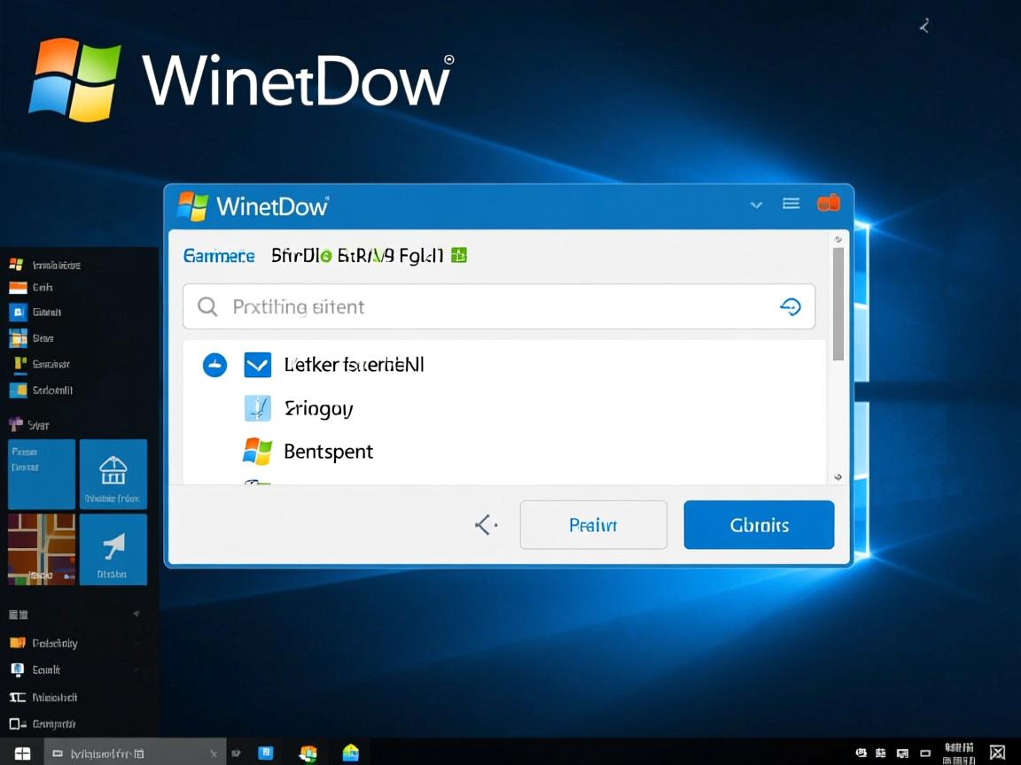Open the green plus icon near Gammere header
Viewport: 1021px width, 765px height.
point(459,255)
